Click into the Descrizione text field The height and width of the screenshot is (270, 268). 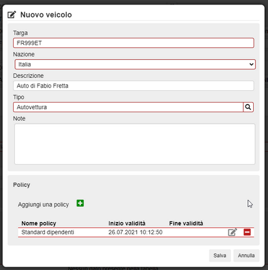point(134,86)
